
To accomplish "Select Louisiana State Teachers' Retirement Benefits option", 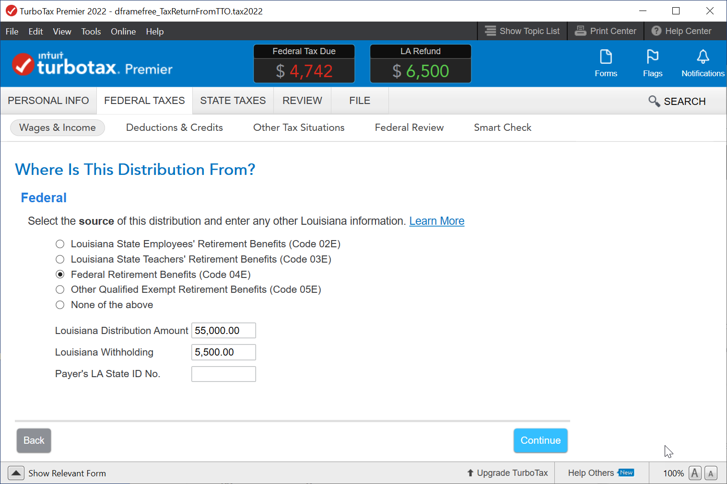I will coord(60,259).
